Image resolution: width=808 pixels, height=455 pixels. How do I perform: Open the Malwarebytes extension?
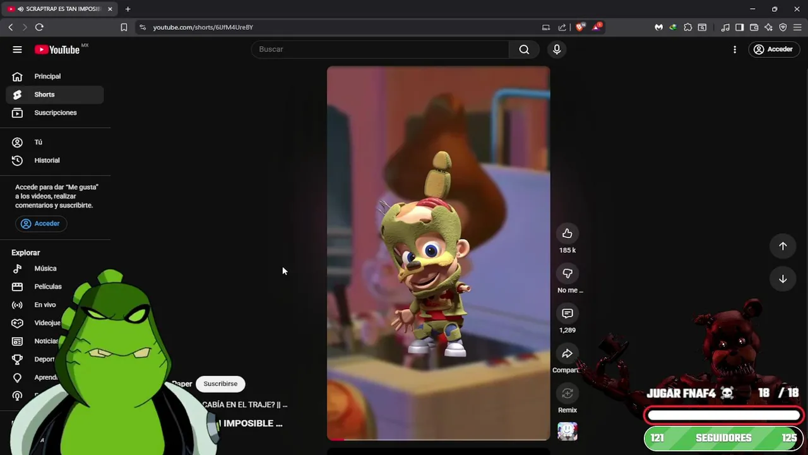[658, 27]
